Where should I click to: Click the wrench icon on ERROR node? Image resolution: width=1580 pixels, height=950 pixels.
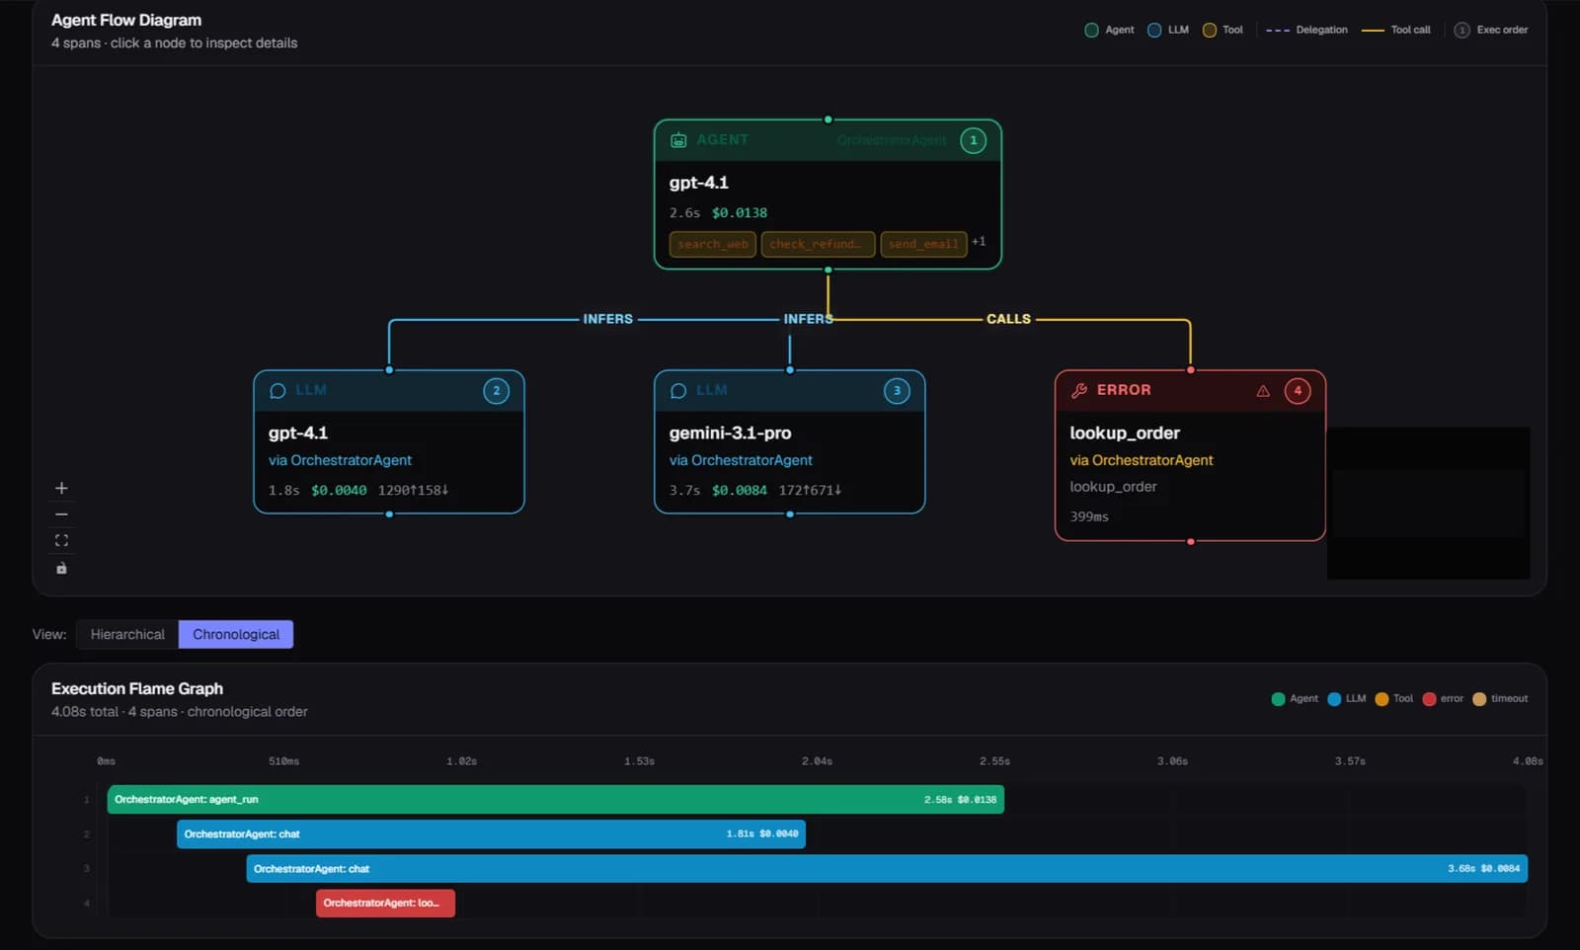pos(1079,390)
